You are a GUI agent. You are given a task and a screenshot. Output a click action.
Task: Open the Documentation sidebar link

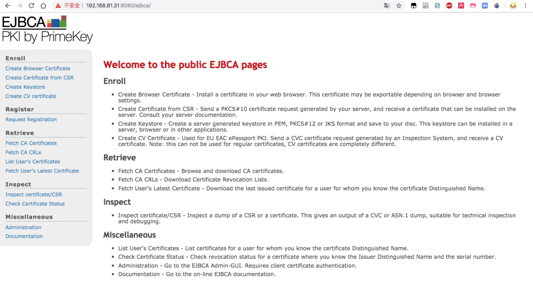tap(24, 236)
